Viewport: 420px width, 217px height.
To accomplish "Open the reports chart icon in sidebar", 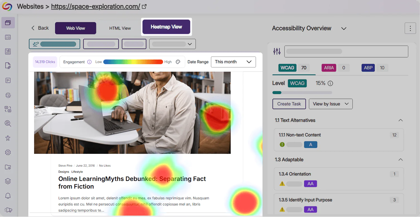I will 8,51.
